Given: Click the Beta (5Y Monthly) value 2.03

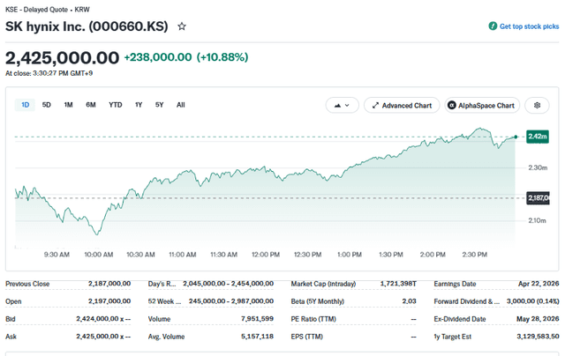Looking at the screenshot, I should [x=409, y=301].
